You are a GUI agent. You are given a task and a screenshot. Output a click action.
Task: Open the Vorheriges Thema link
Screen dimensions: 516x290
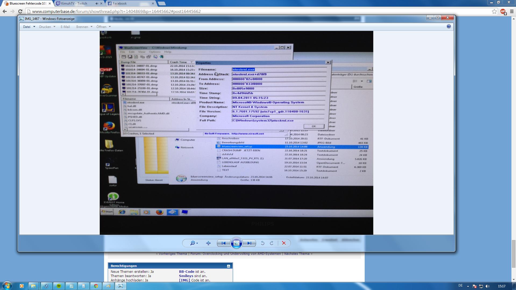[173, 254]
